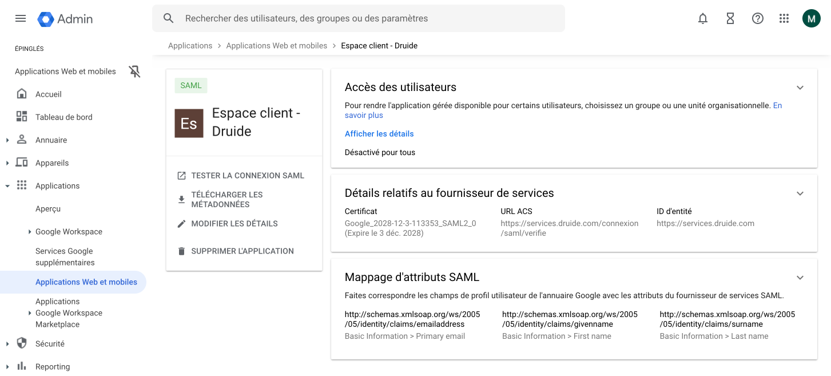
Task: Collapse the Mappage d'attributs SAML section
Action: pyautogui.click(x=800, y=278)
